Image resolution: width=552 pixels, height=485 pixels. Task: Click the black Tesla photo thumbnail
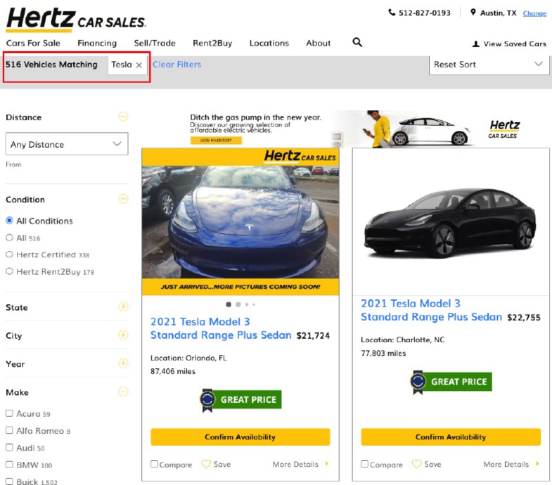point(451,223)
